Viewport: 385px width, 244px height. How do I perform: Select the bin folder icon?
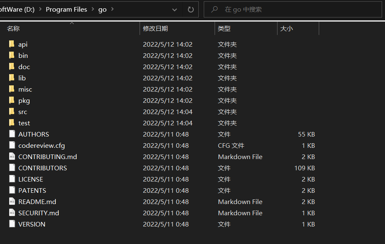point(12,55)
